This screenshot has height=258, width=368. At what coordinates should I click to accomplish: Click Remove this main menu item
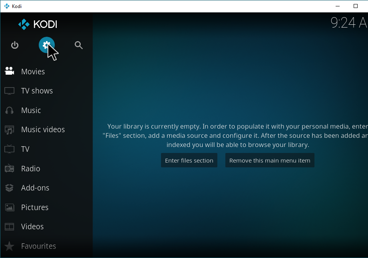[270, 161]
